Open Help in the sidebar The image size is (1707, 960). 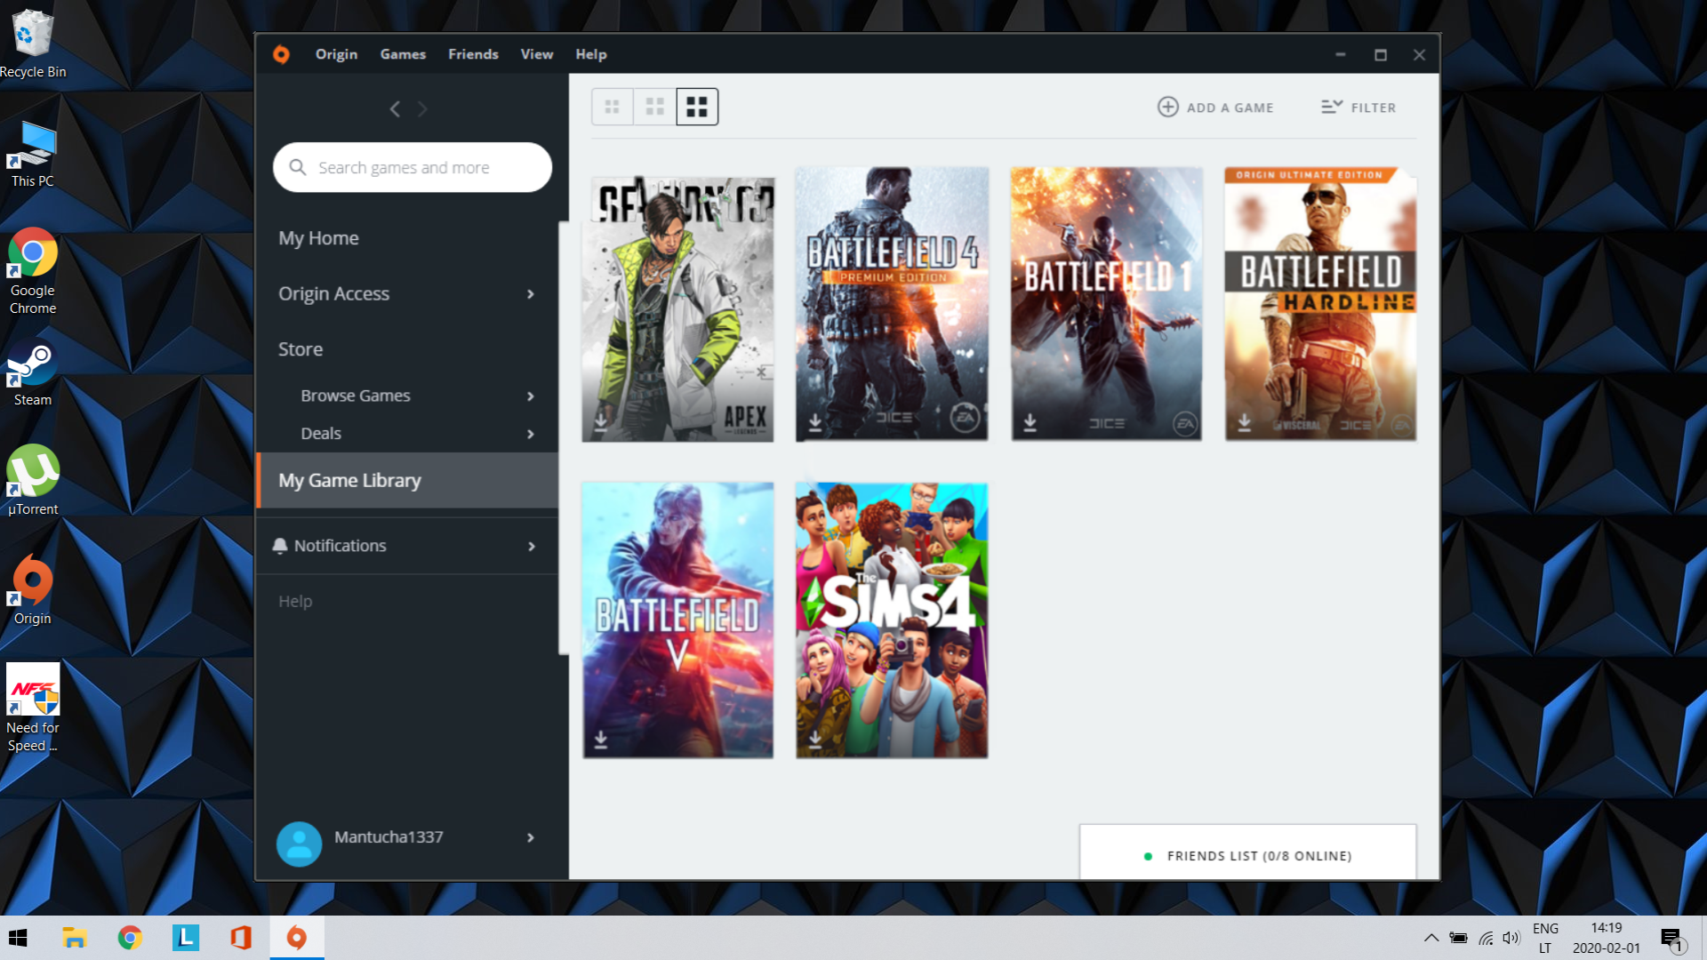(295, 602)
